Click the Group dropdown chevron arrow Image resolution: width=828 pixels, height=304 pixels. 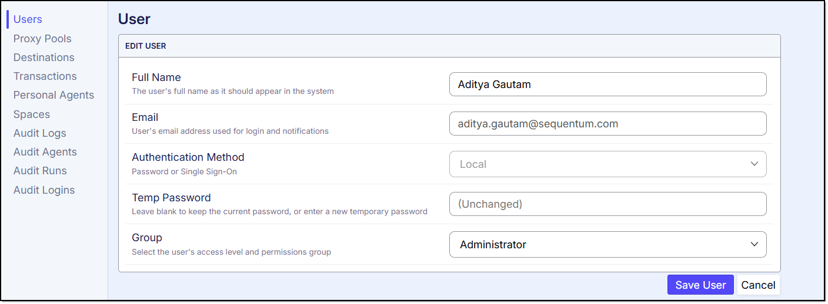tap(754, 245)
